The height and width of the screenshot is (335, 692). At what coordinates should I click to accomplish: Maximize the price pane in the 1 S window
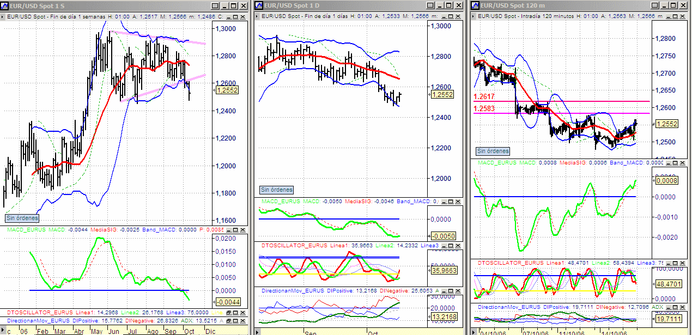(235, 16)
